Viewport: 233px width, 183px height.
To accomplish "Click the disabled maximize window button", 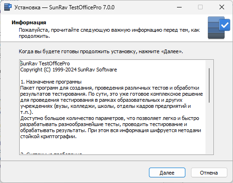I will point(200,7).
